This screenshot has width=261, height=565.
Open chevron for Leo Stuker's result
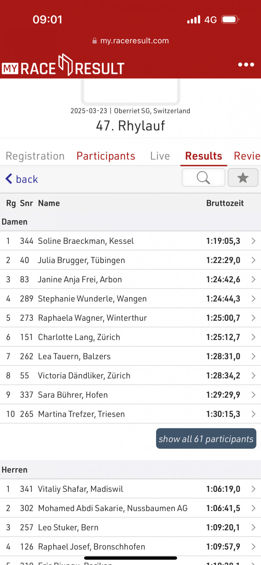pyautogui.click(x=253, y=527)
